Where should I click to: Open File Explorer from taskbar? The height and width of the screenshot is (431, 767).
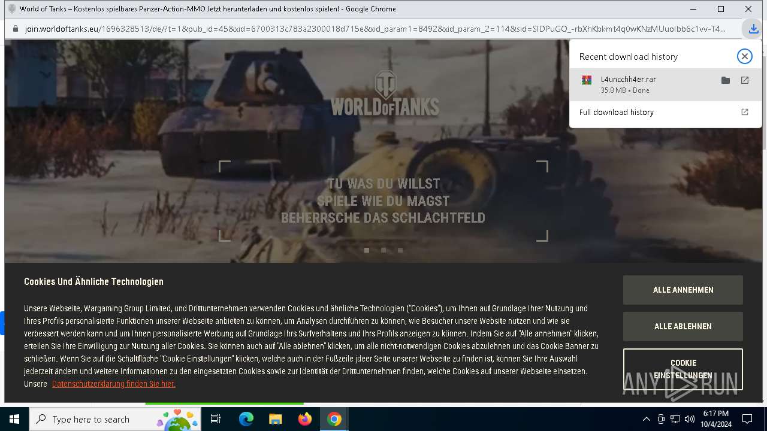tap(275, 419)
